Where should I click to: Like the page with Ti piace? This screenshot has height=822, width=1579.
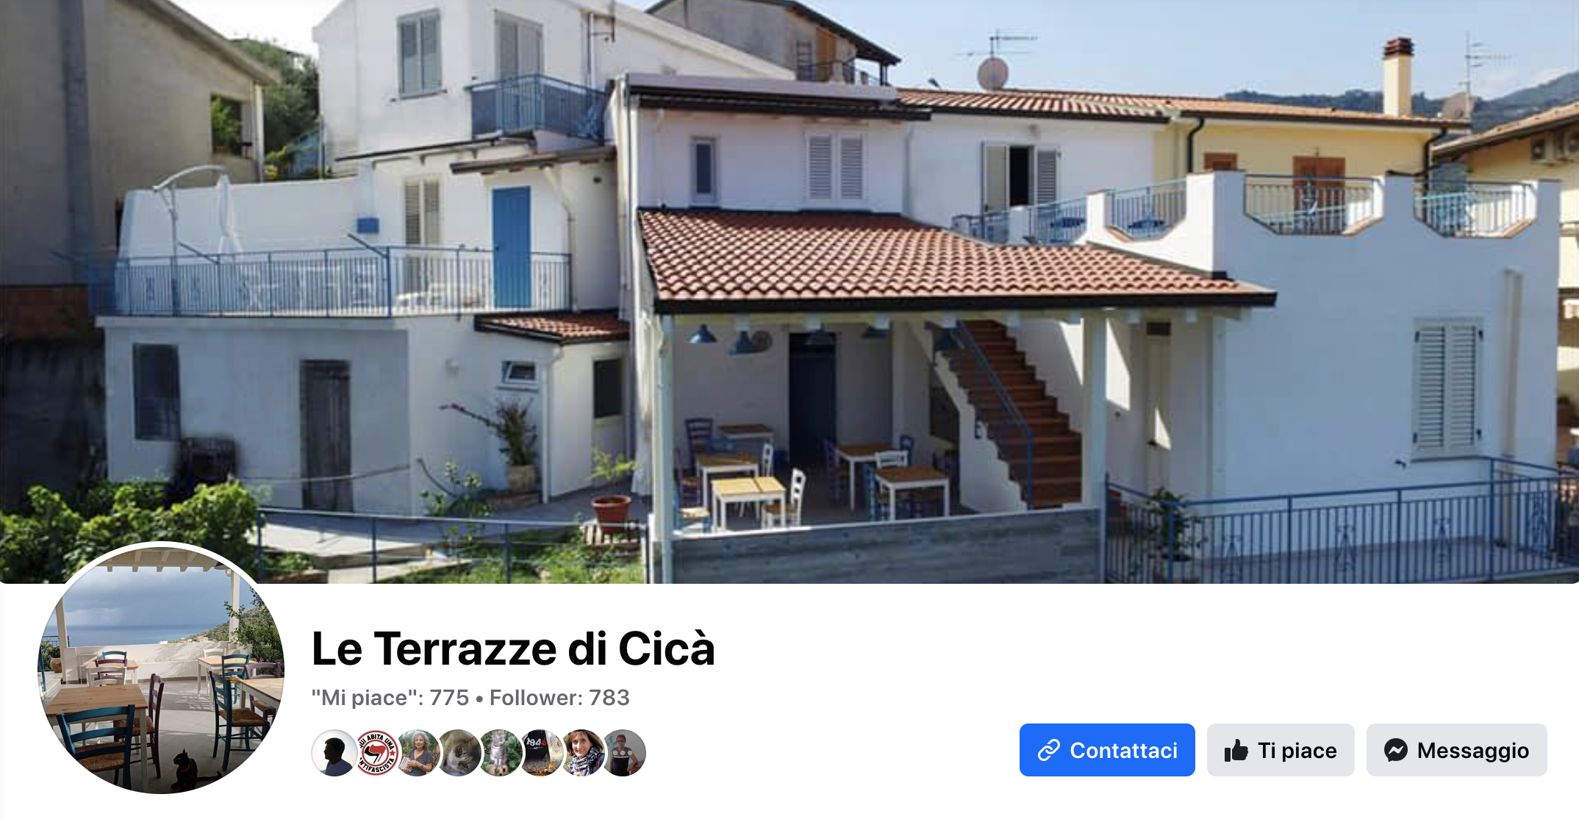point(1281,750)
